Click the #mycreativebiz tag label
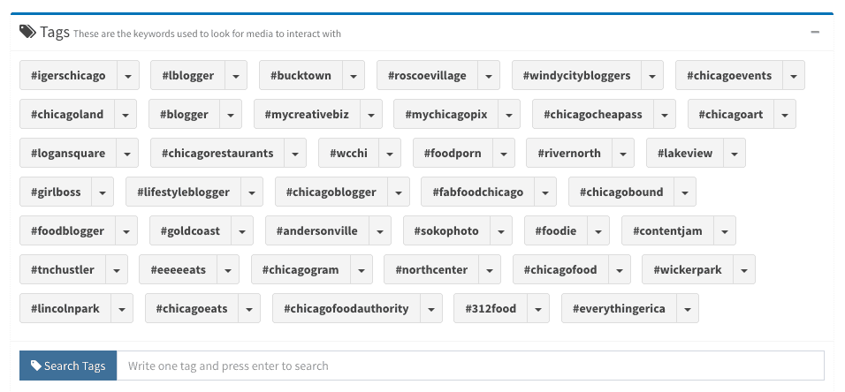This screenshot has height=392, width=845. (x=307, y=114)
